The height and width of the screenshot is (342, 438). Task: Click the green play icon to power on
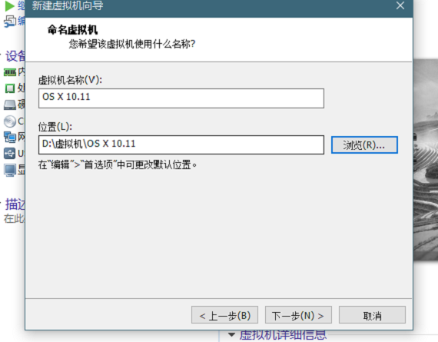coord(10,6)
